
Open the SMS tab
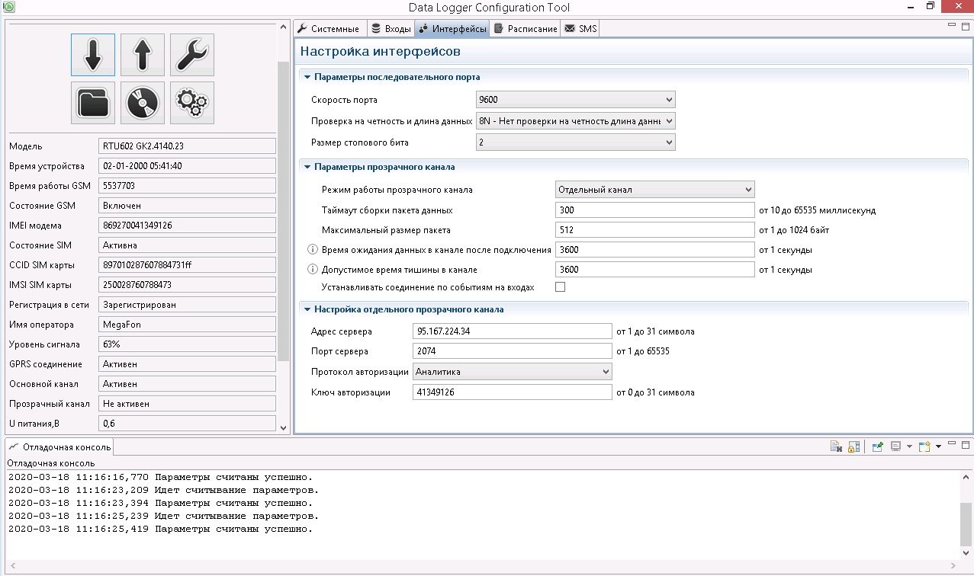[581, 29]
